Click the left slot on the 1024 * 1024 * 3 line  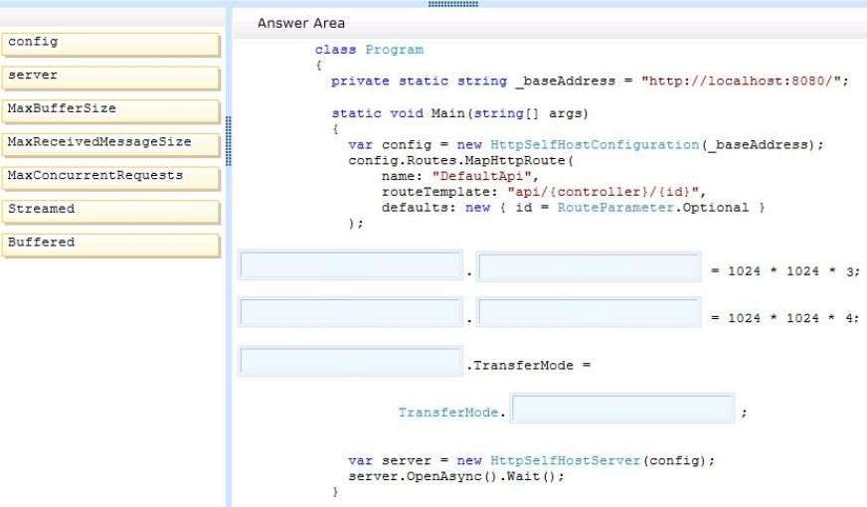[x=351, y=265]
